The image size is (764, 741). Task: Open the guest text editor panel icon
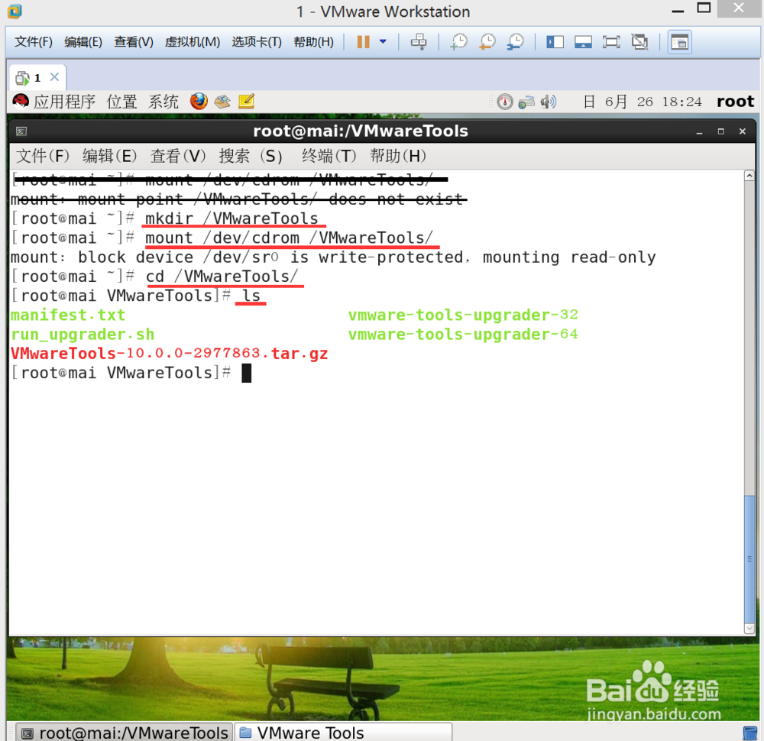pyautogui.click(x=246, y=100)
